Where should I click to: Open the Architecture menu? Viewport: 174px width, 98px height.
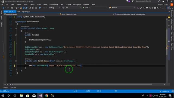tap(54, 5)
